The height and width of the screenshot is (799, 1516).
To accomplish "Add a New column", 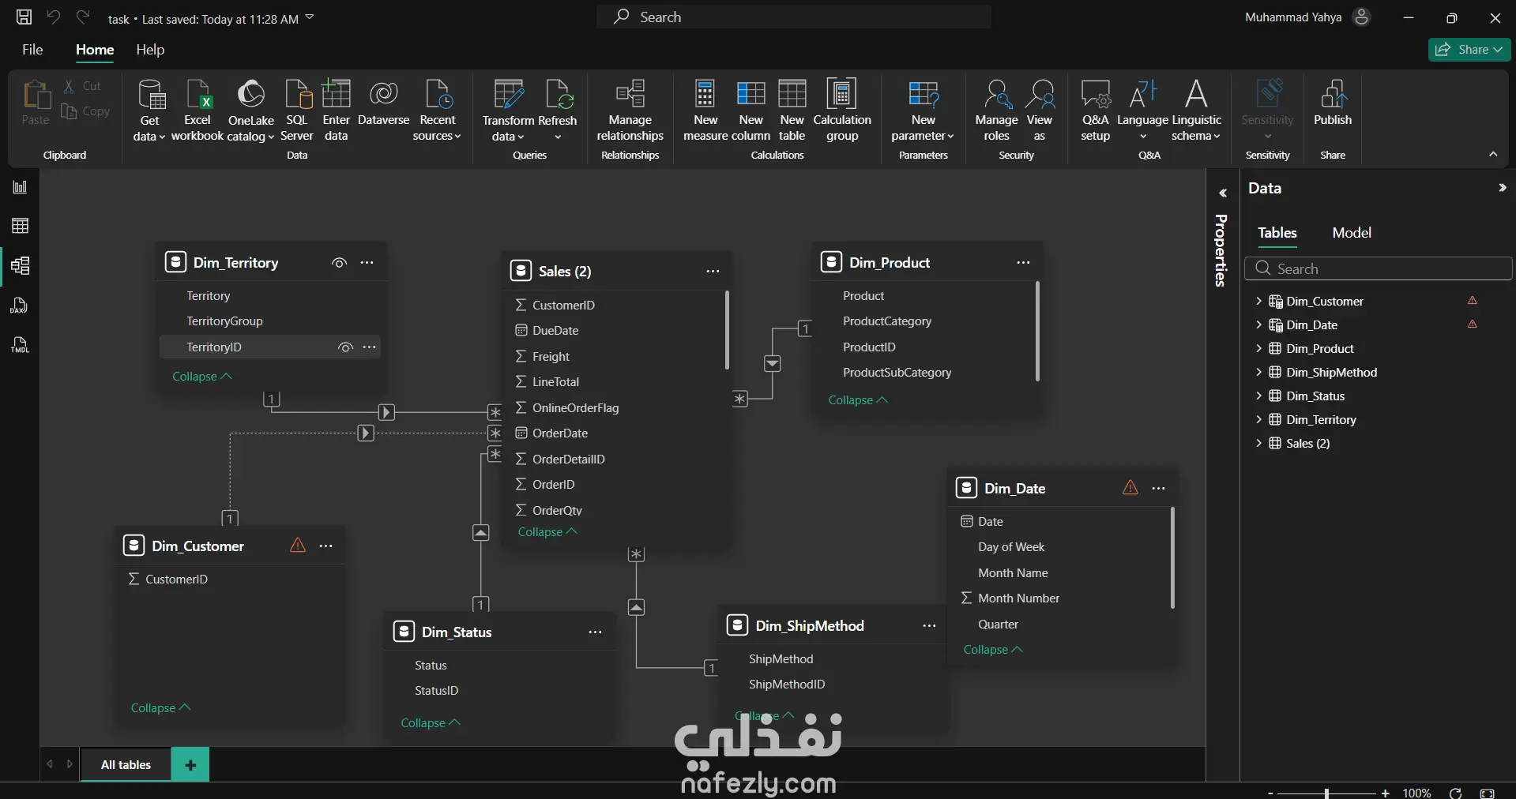I will (751, 111).
